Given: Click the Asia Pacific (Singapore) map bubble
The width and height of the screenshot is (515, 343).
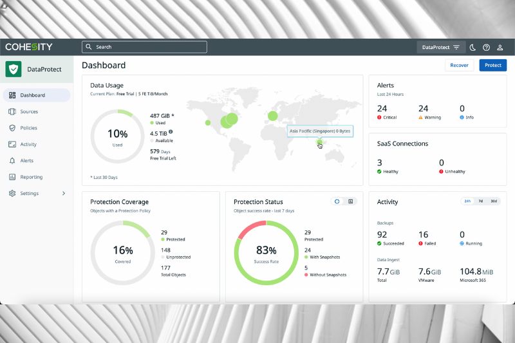Looking at the screenshot, I should click(320, 143).
